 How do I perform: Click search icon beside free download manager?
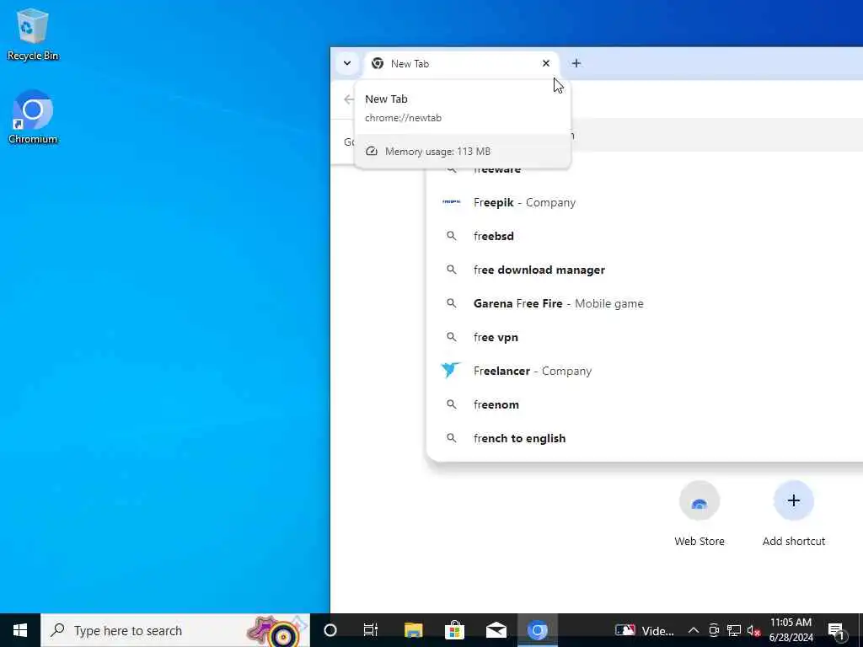(452, 270)
